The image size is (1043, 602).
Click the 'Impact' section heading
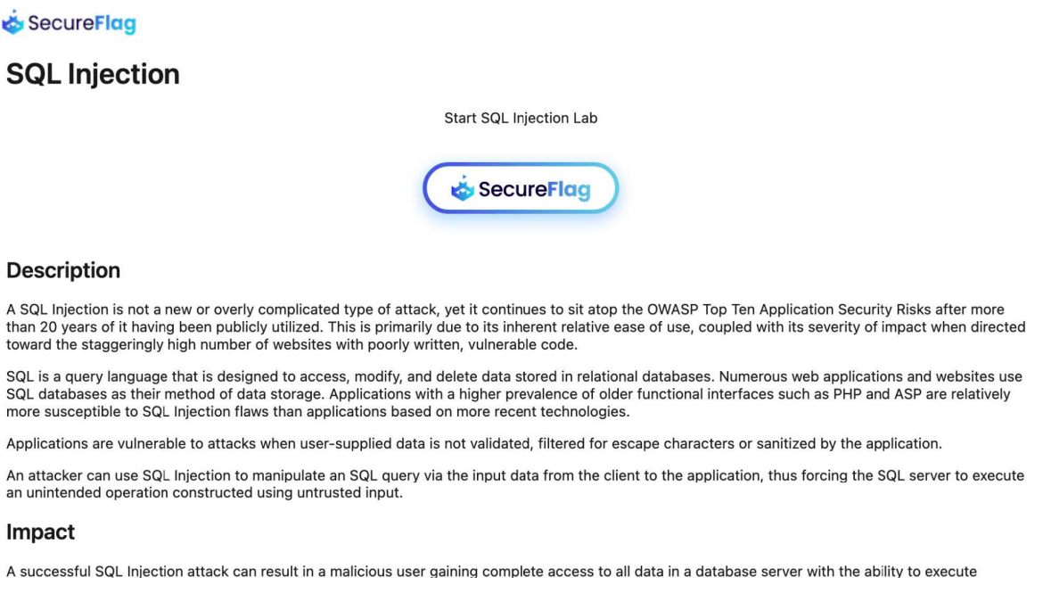(41, 532)
